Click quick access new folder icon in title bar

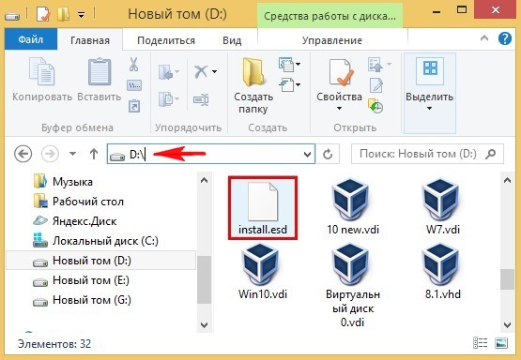tap(63, 14)
